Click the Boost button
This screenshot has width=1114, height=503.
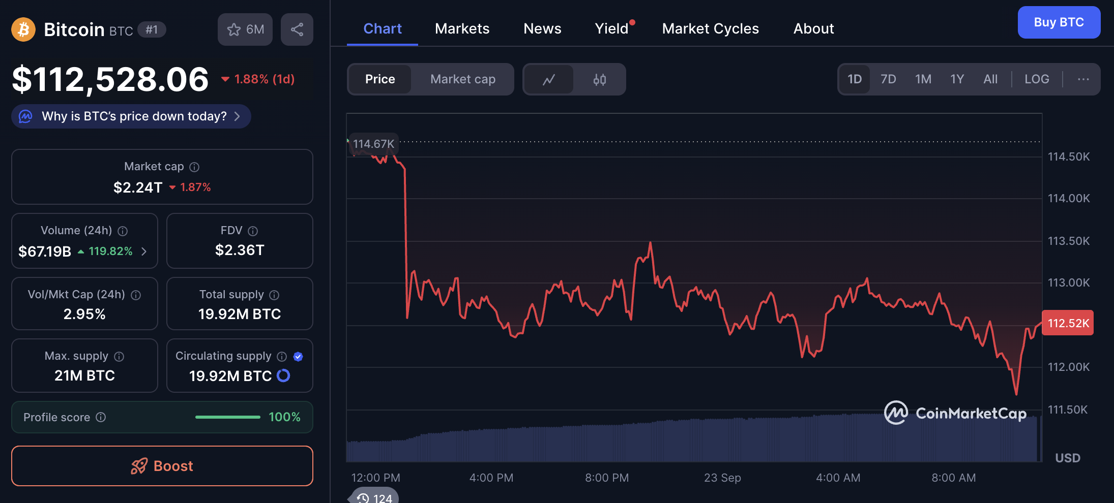162,466
